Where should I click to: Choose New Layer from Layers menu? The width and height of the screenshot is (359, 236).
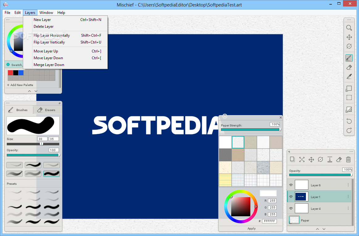tap(65, 20)
